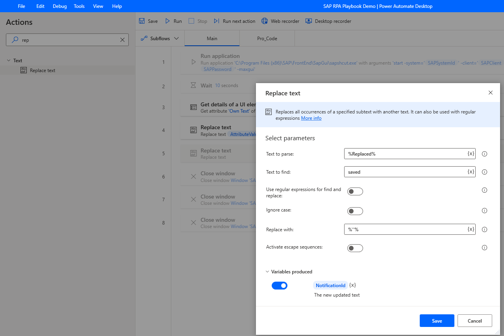Collapse the Text category in Actions

9,60
